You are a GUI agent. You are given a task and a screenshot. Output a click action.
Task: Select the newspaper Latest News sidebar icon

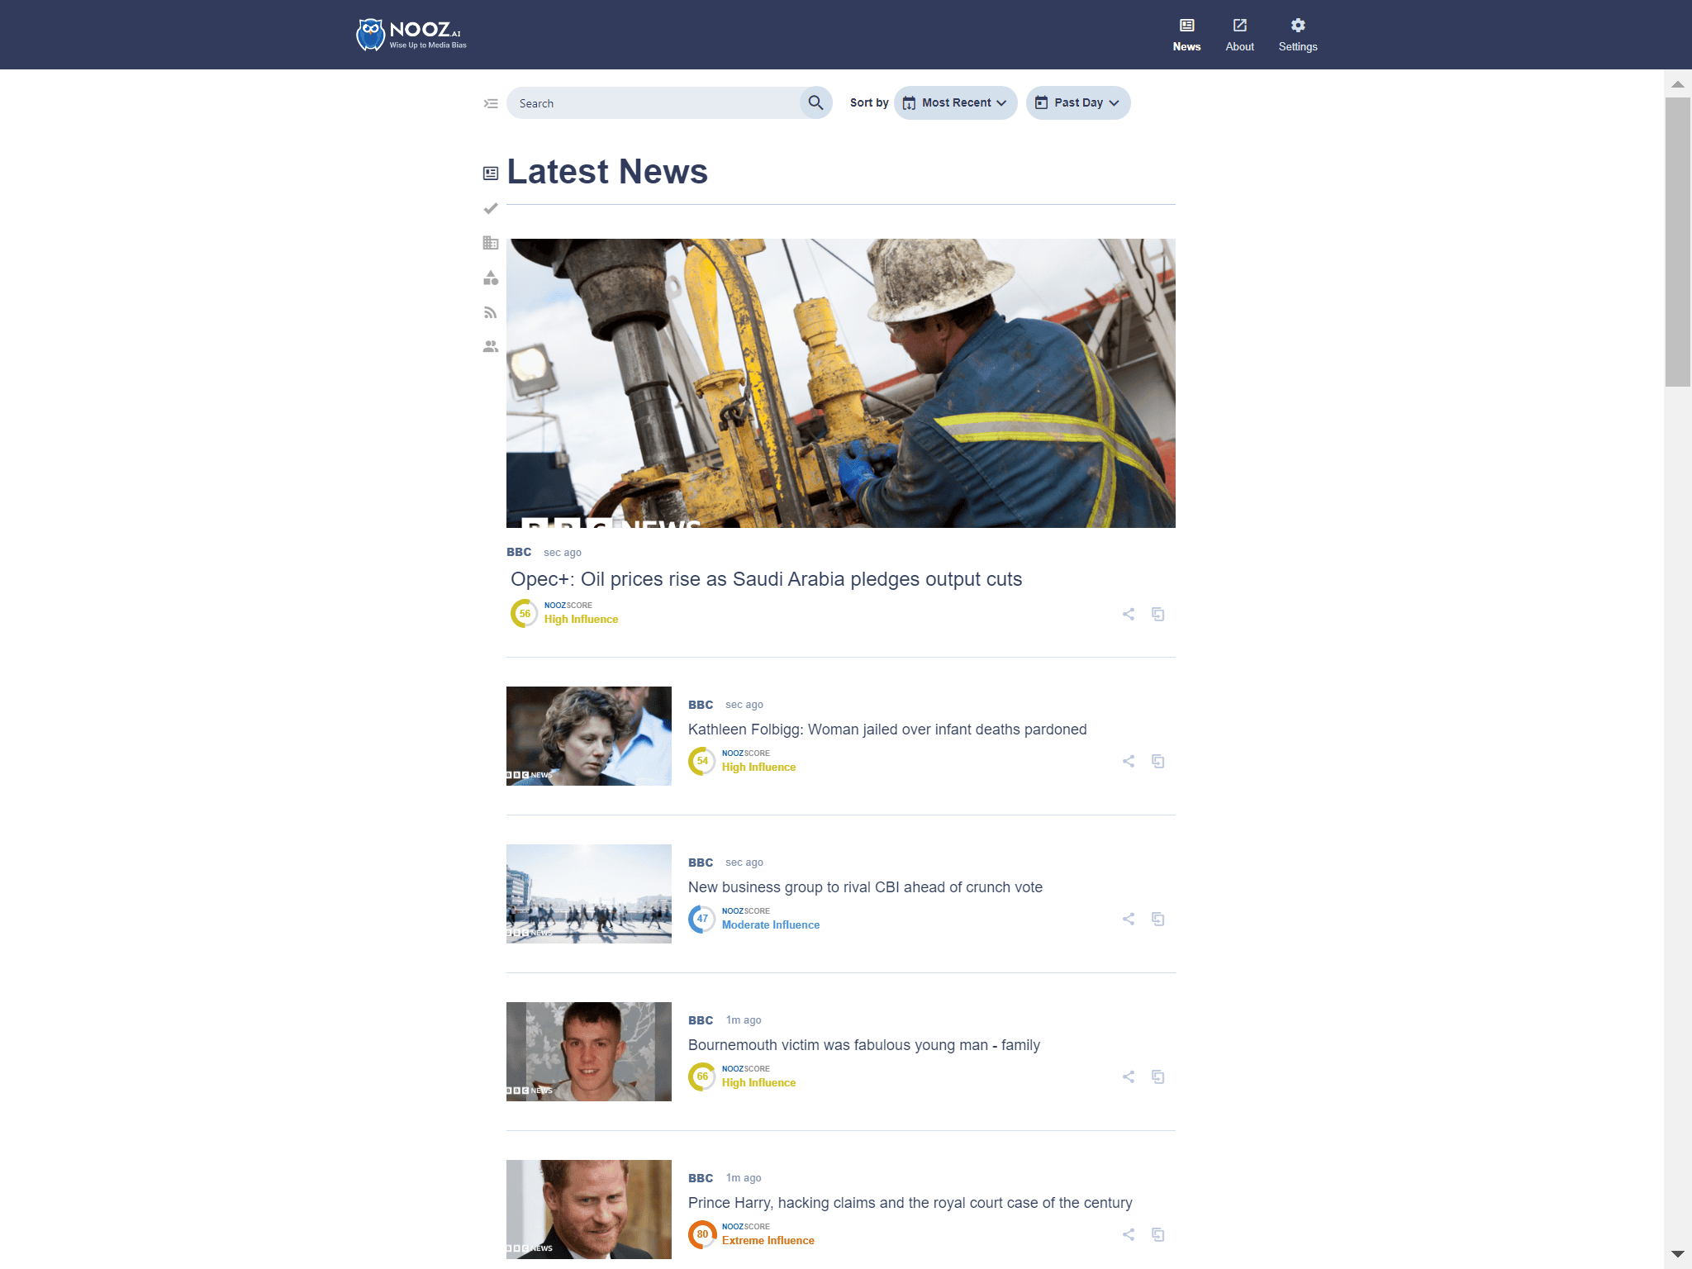pos(491,173)
